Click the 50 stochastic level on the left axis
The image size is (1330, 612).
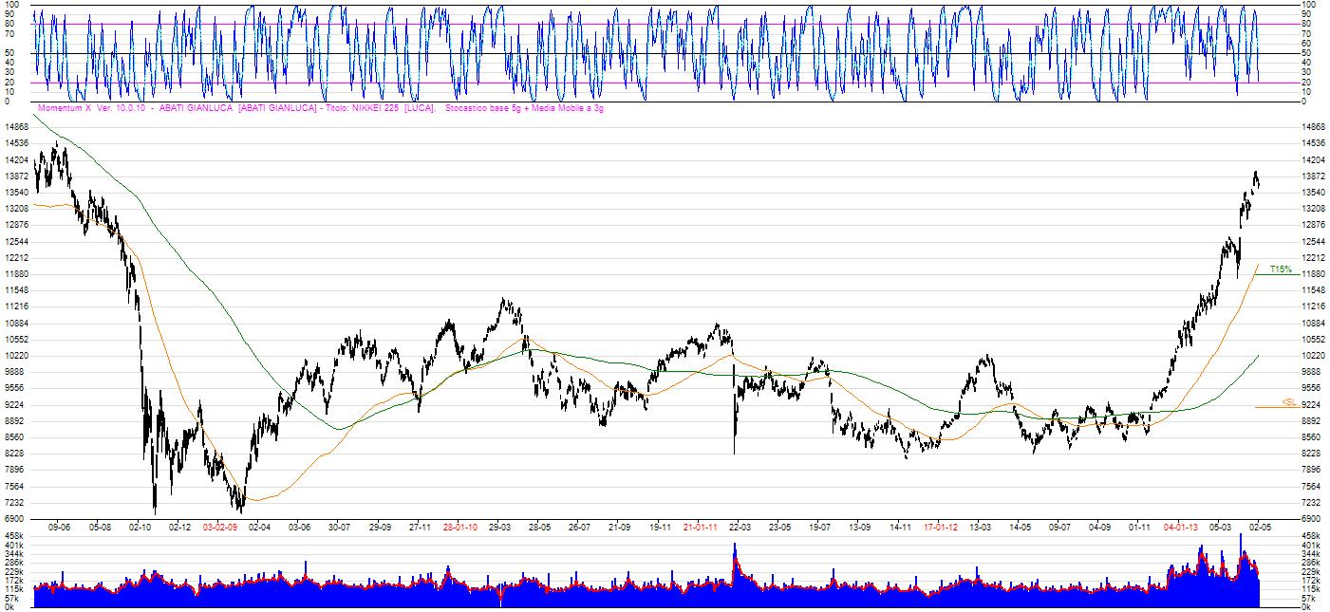point(9,53)
